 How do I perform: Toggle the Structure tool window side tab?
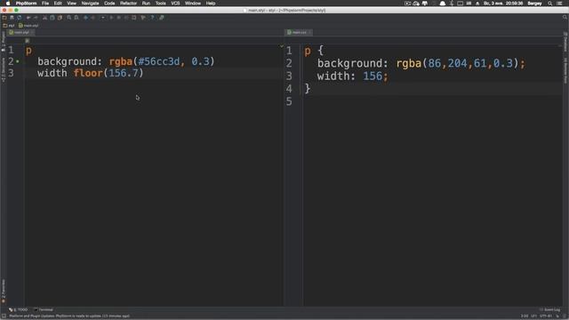[x=4, y=69]
